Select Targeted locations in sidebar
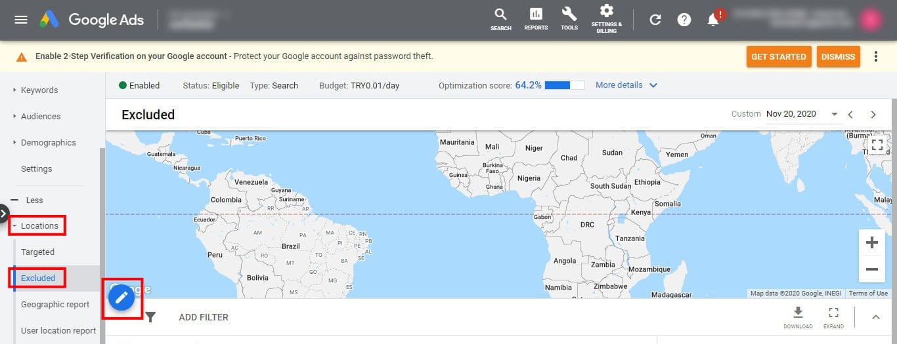 37,252
